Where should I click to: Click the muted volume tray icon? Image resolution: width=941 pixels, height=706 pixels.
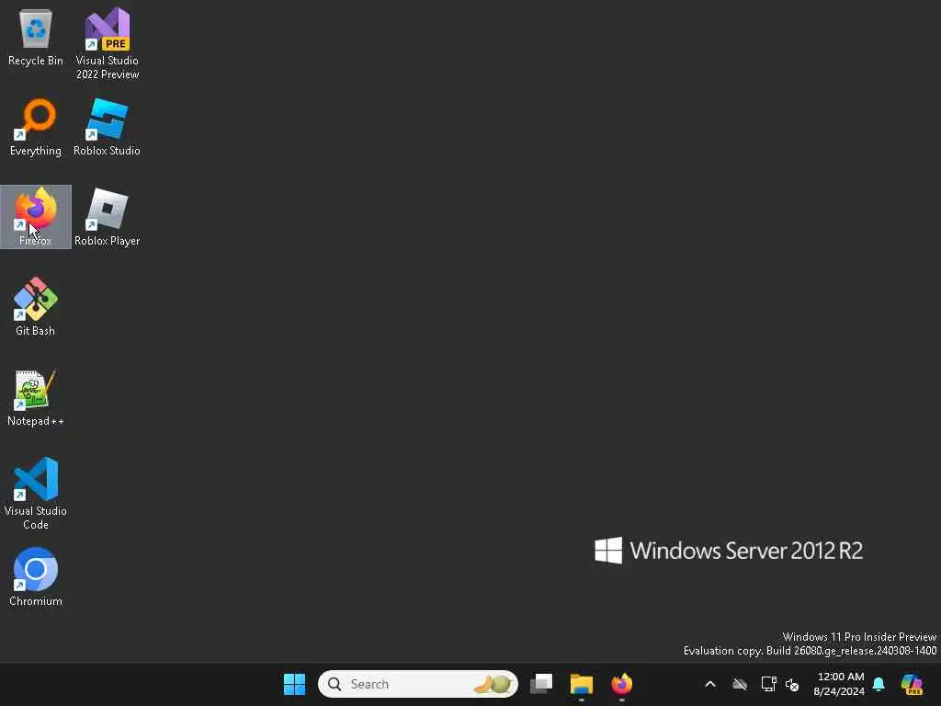[x=792, y=684]
